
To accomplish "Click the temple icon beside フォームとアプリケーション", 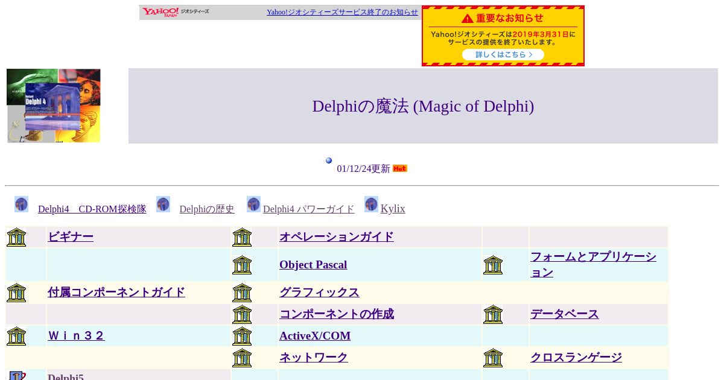I will (493, 265).
